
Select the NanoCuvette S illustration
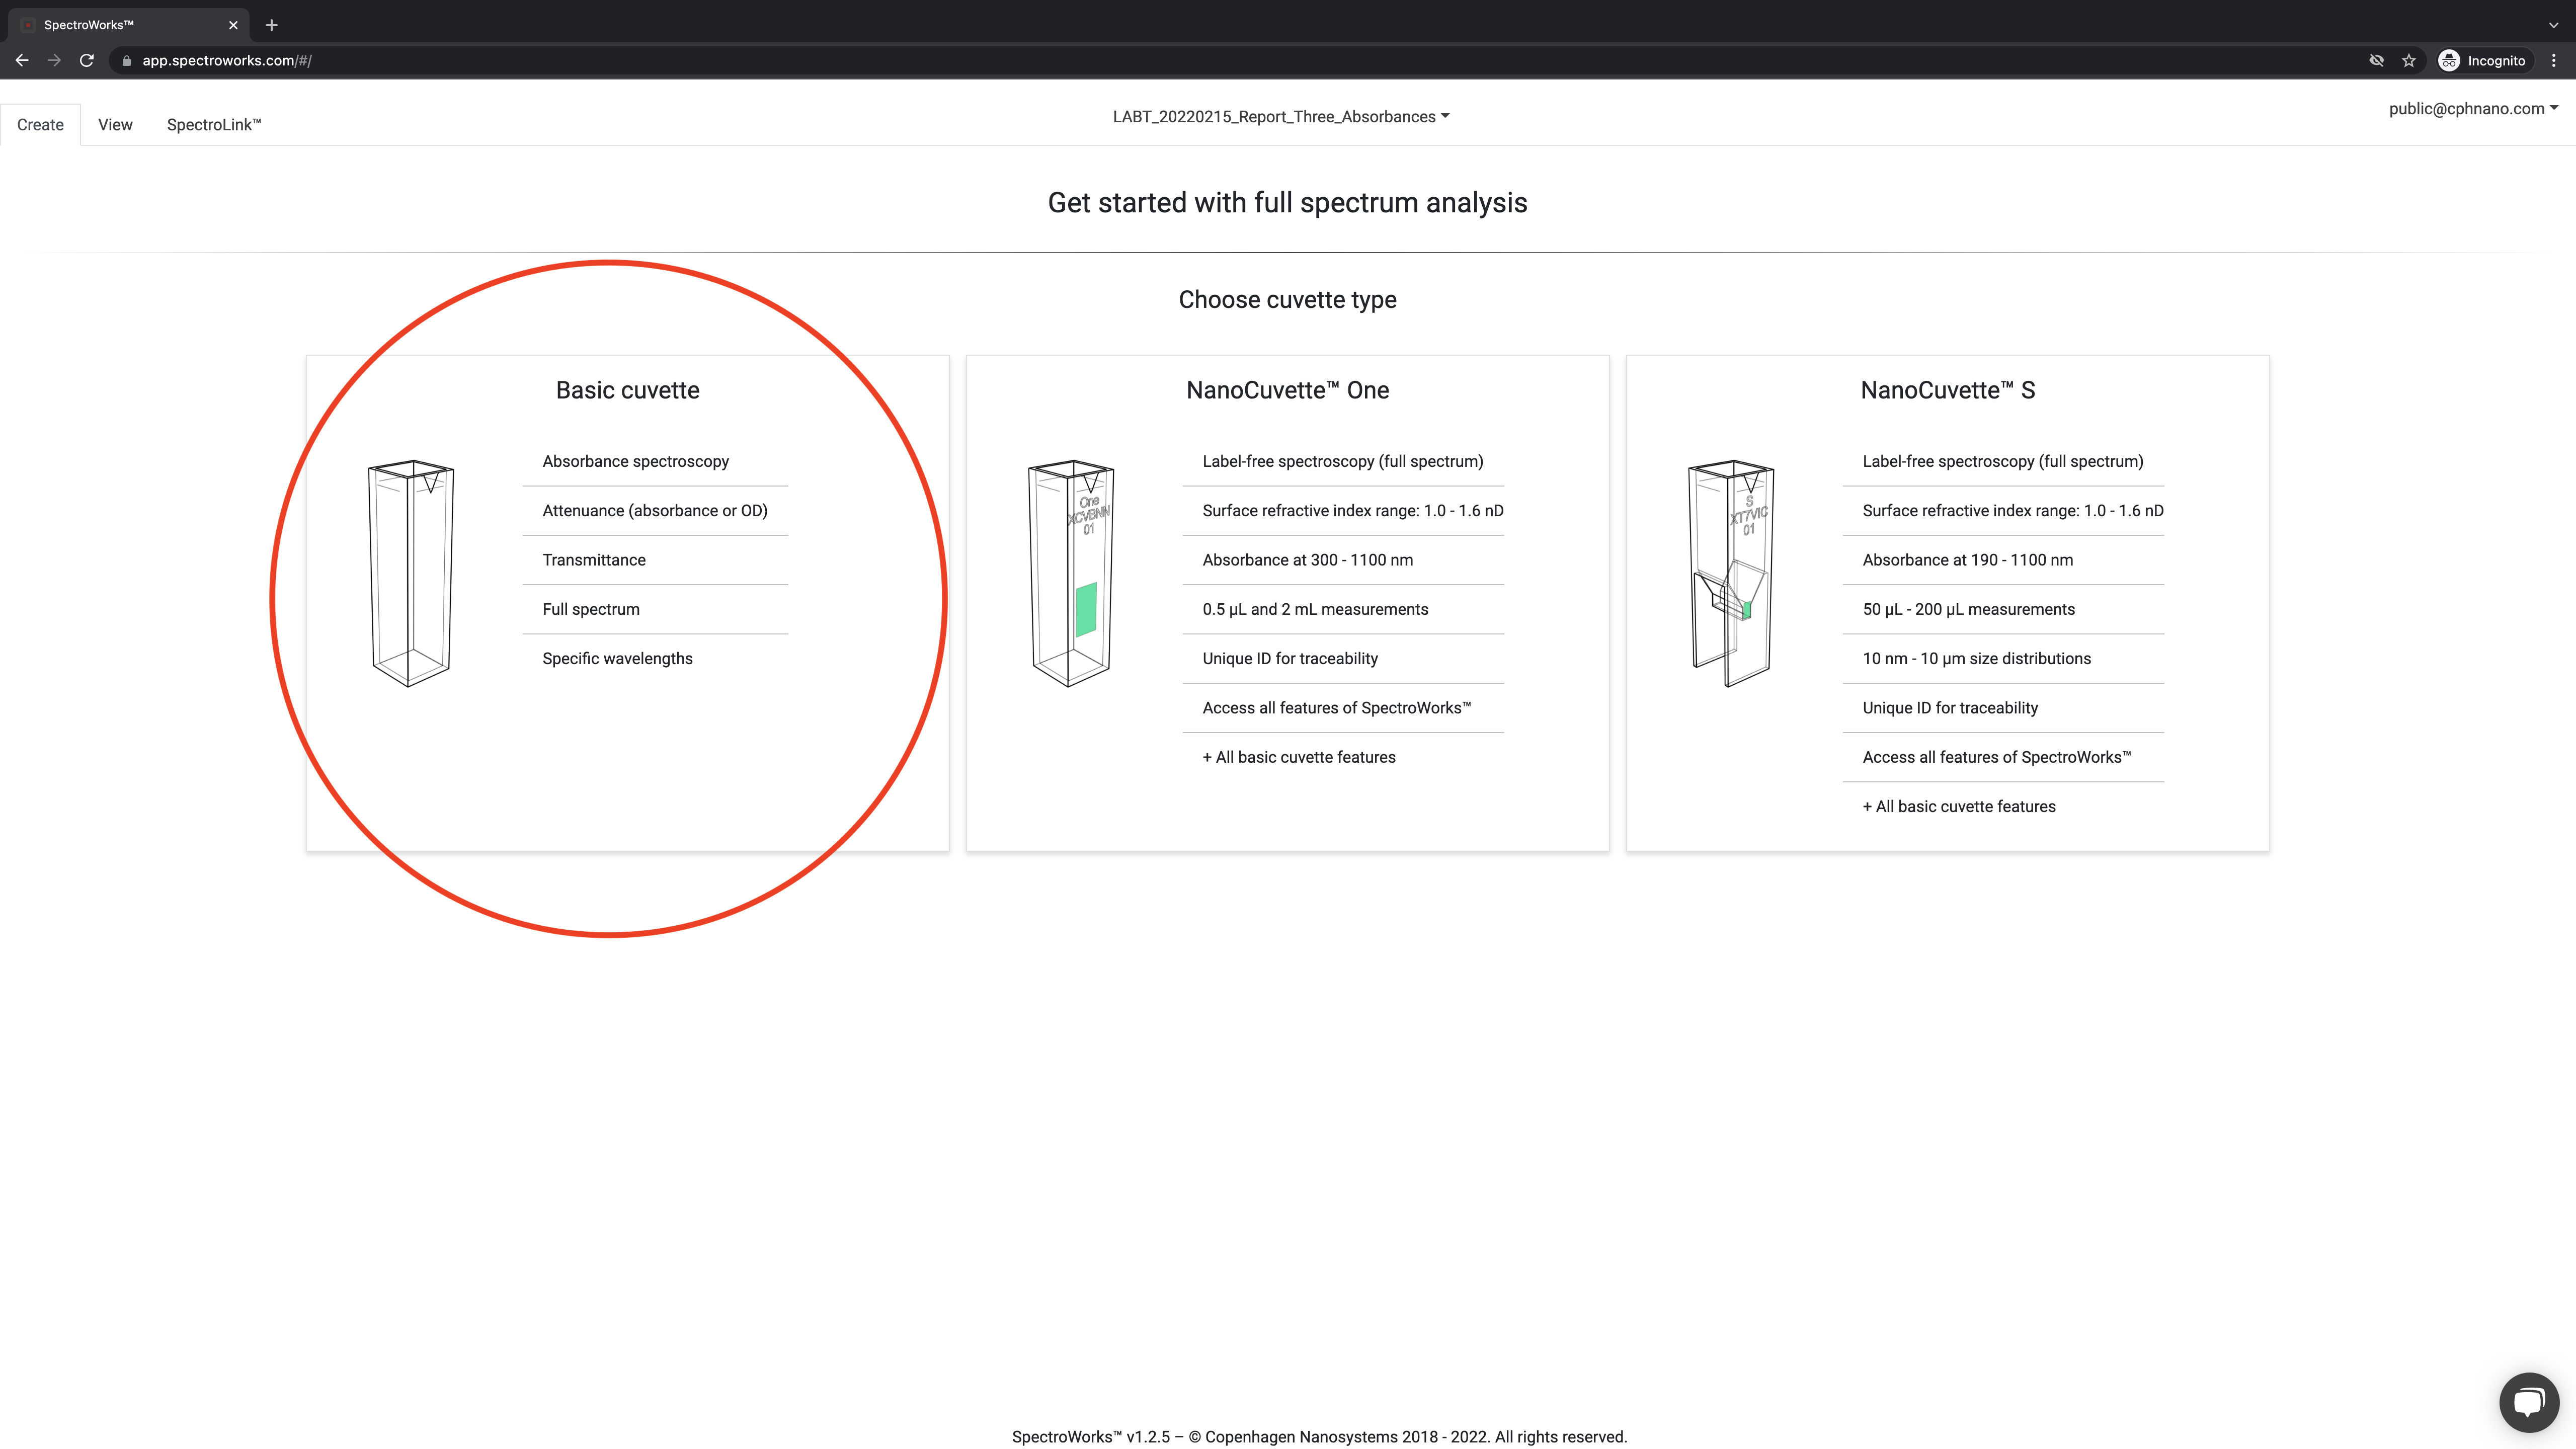pos(1731,573)
